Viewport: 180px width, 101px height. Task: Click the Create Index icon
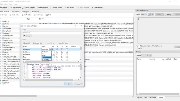(x=10, y=15)
